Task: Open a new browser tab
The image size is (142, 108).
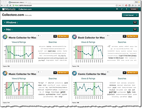Action: click(x=29, y=2)
